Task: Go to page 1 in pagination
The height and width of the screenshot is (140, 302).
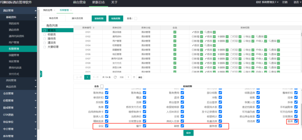Action: tap(87, 77)
